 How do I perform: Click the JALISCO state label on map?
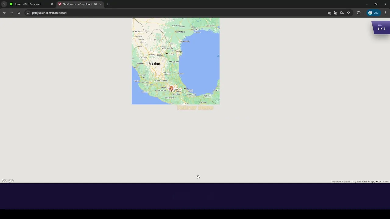click(x=147, y=85)
